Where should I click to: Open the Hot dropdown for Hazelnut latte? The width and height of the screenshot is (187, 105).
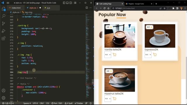[108, 99]
